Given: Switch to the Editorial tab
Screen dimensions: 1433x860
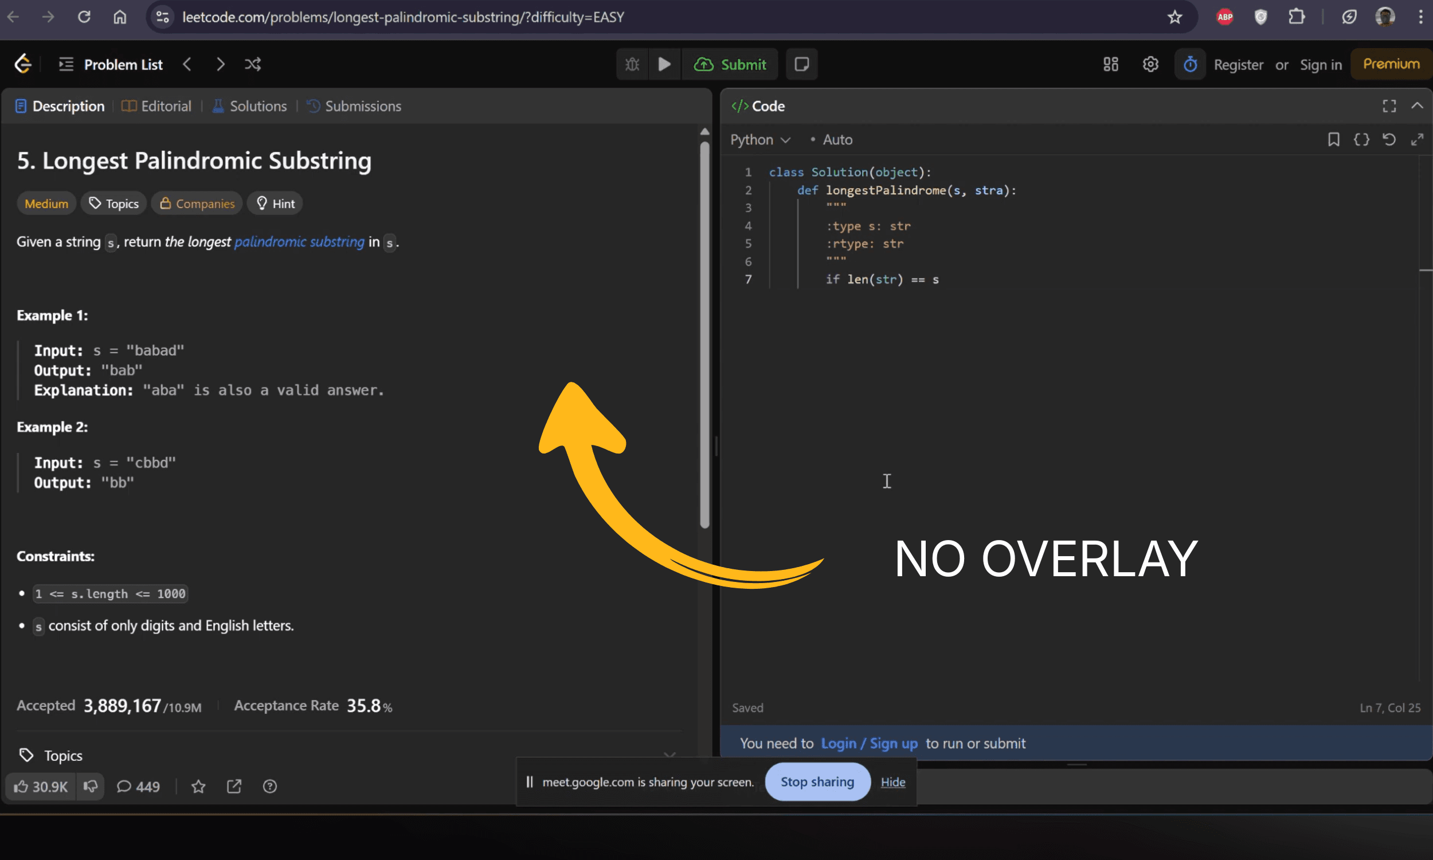Looking at the screenshot, I should pos(157,106).
